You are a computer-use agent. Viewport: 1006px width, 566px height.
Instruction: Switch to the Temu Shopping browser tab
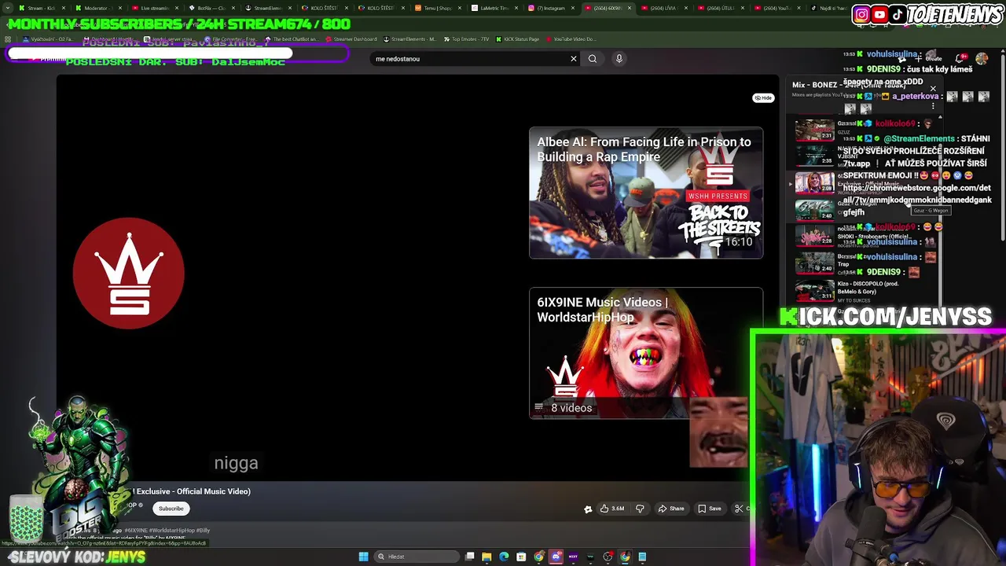pos(437,8)
